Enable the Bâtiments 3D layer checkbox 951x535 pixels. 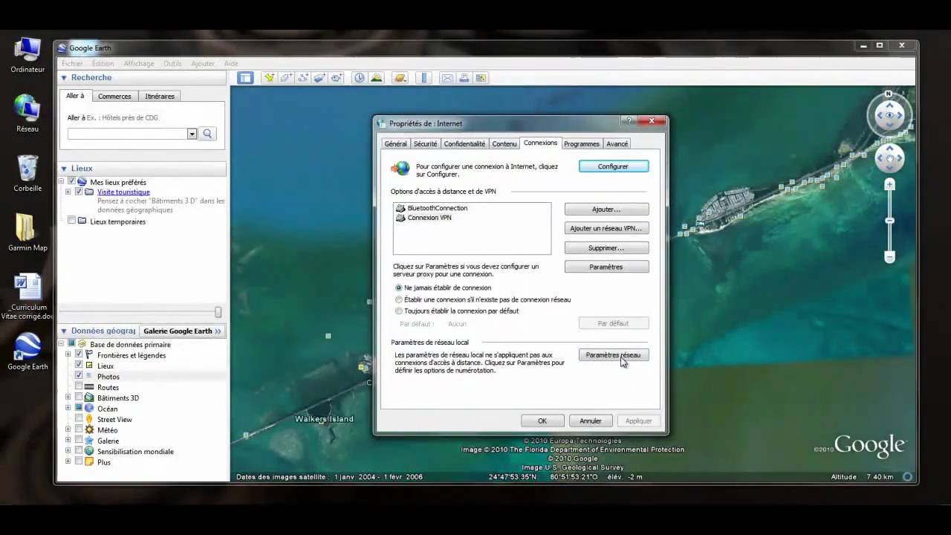click(x=79, y=398)
